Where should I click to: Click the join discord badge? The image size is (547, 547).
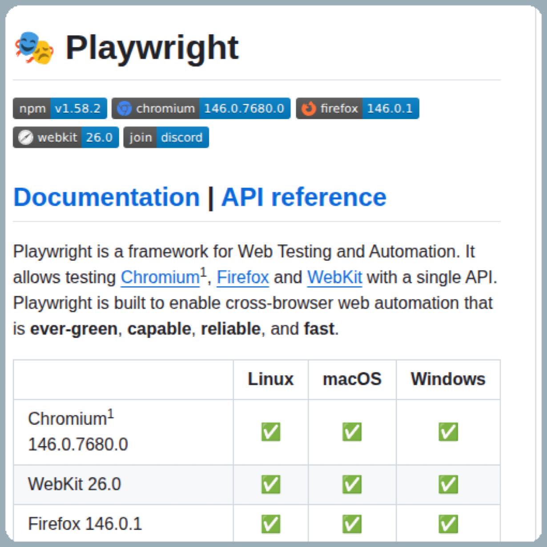(x=166, y=137)
